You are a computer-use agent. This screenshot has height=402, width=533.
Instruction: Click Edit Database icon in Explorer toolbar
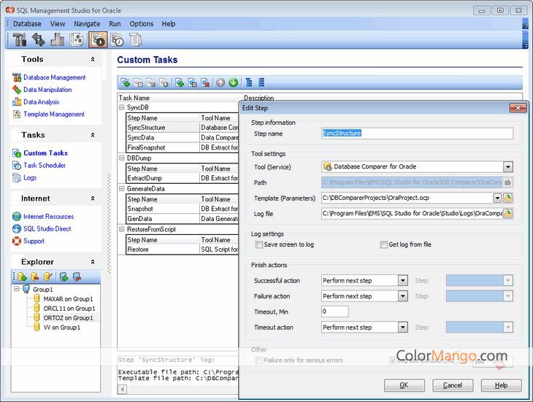pos(47,277)
